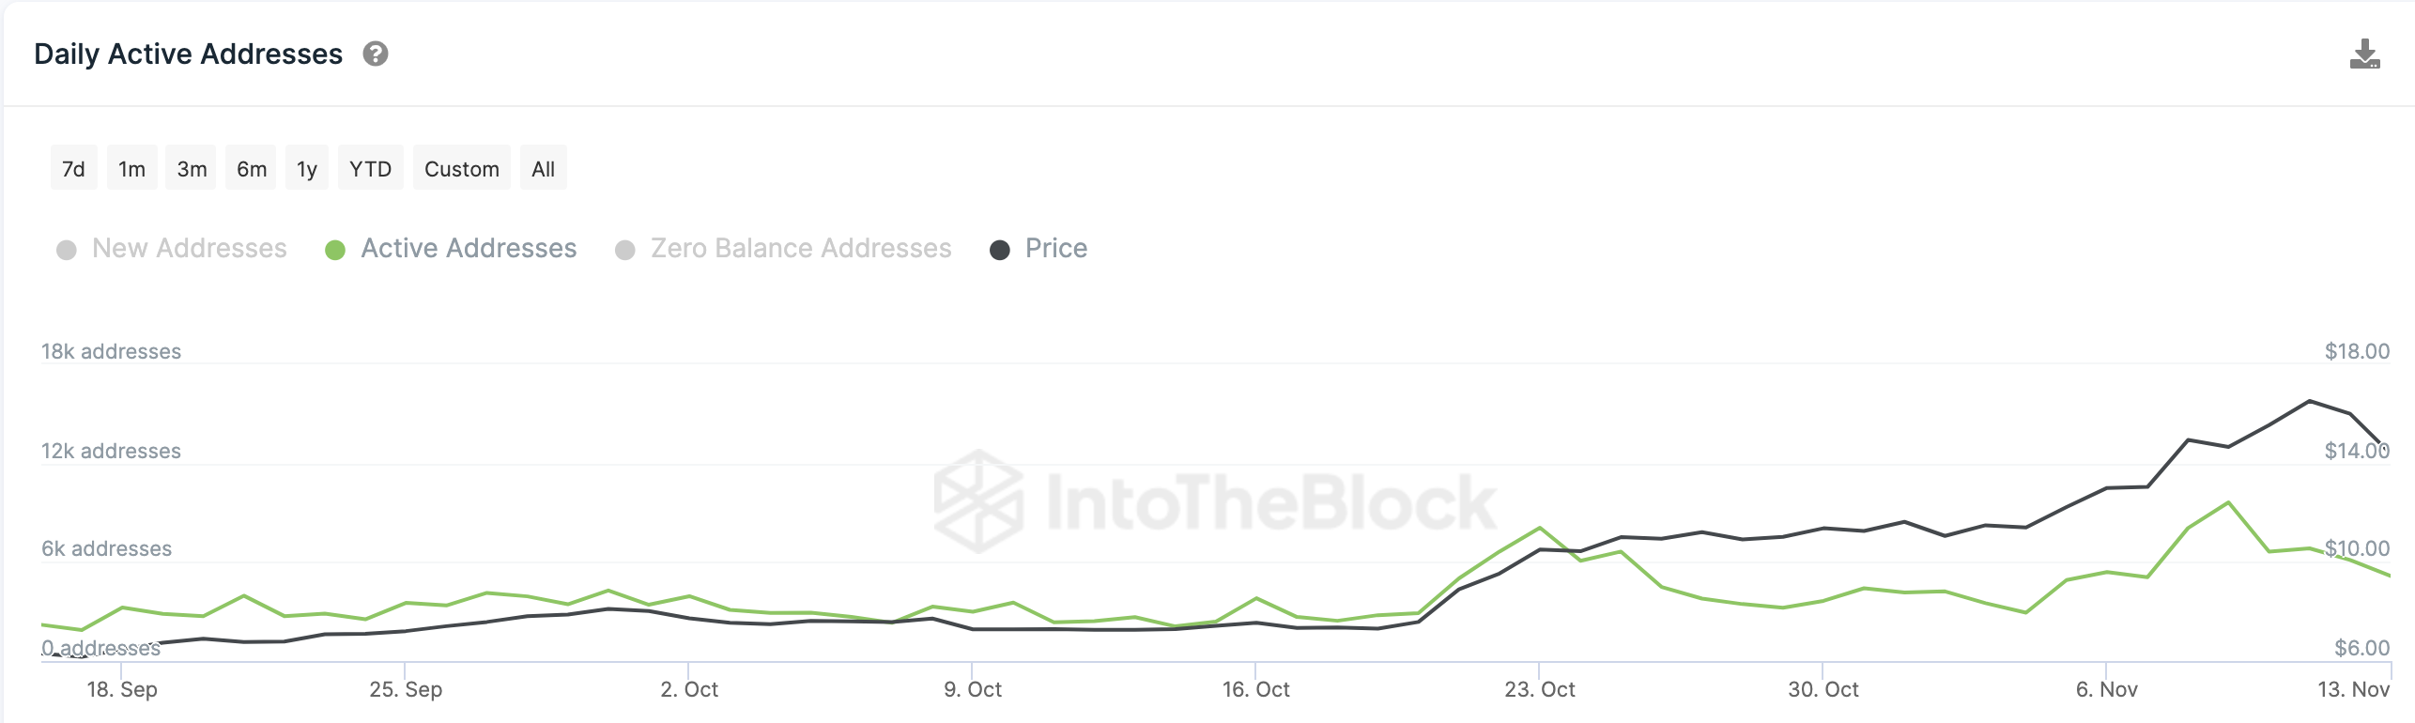Show the New Addresses series
This screenshot has height=723, width=2415.
tap(189, 249)
